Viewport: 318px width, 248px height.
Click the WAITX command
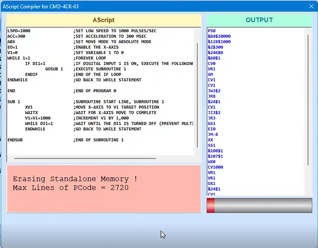(x=31, y=112)
